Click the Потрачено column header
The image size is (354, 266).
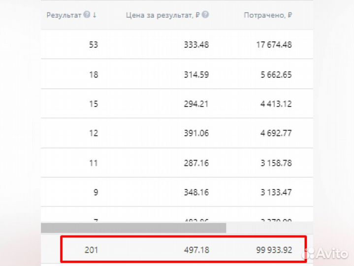tap(268, 15)
